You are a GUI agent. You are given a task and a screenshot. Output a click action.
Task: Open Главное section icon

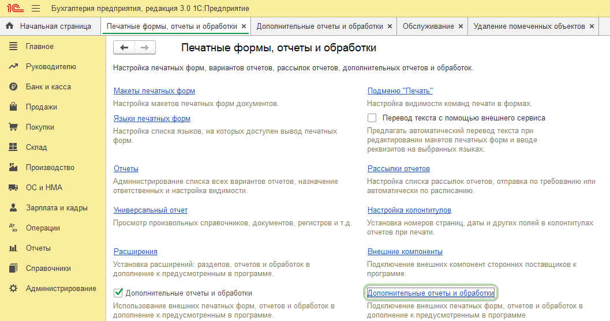13,46
